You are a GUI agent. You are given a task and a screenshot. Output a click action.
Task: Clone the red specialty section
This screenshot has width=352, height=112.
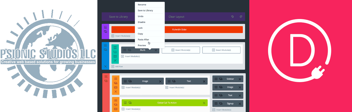click(106, 81)
